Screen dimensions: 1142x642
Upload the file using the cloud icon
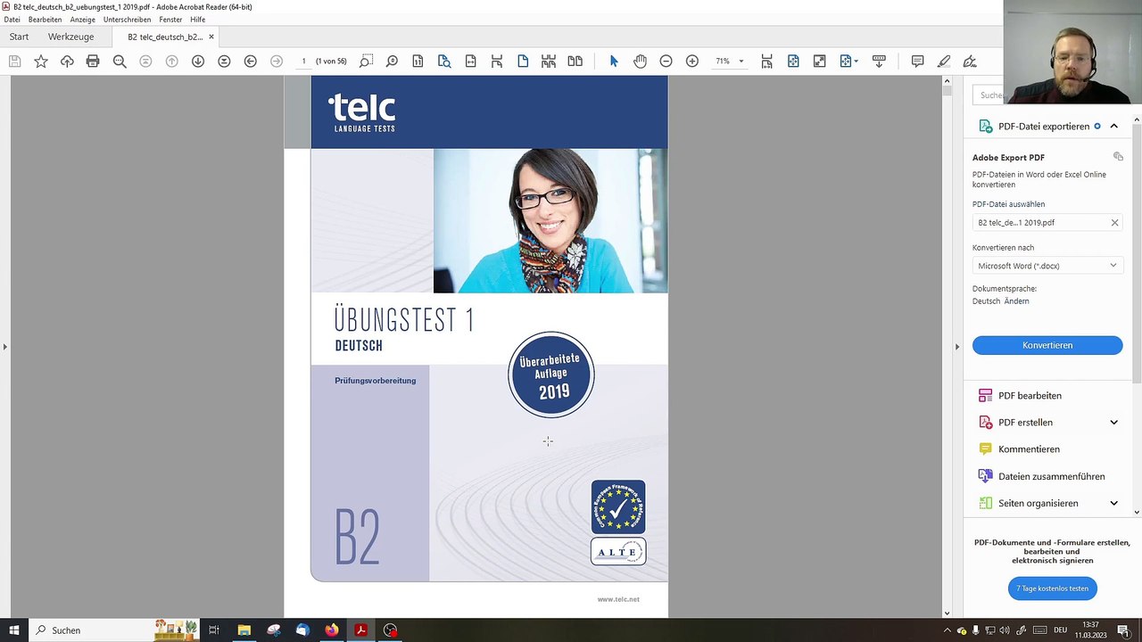(x=67, y=61)
